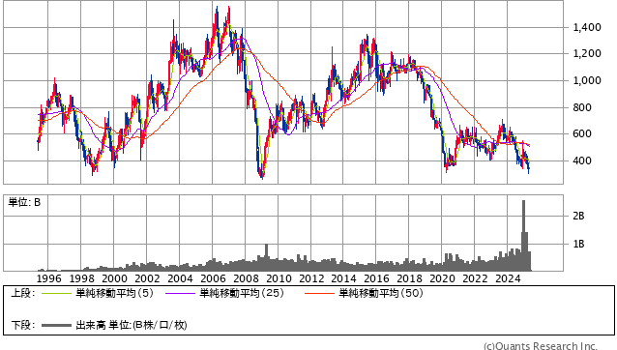Image resolution: width=617 pixels, height=350 pixels.
Task: Click the 2012 year label
Action: pyautogui.click(x=311, y=278)
